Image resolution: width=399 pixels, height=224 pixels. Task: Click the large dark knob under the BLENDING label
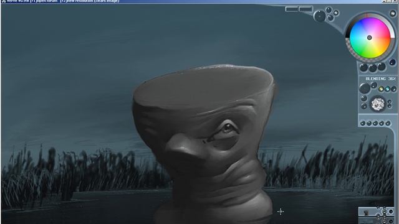click(365, 88)
